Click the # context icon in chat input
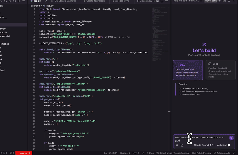Screen dimensions: 238x155 tap(177, 145)
